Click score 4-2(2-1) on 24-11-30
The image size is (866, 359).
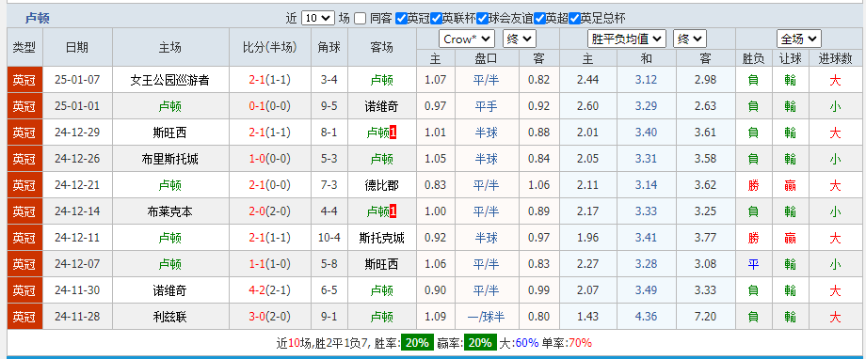(269, 290)
